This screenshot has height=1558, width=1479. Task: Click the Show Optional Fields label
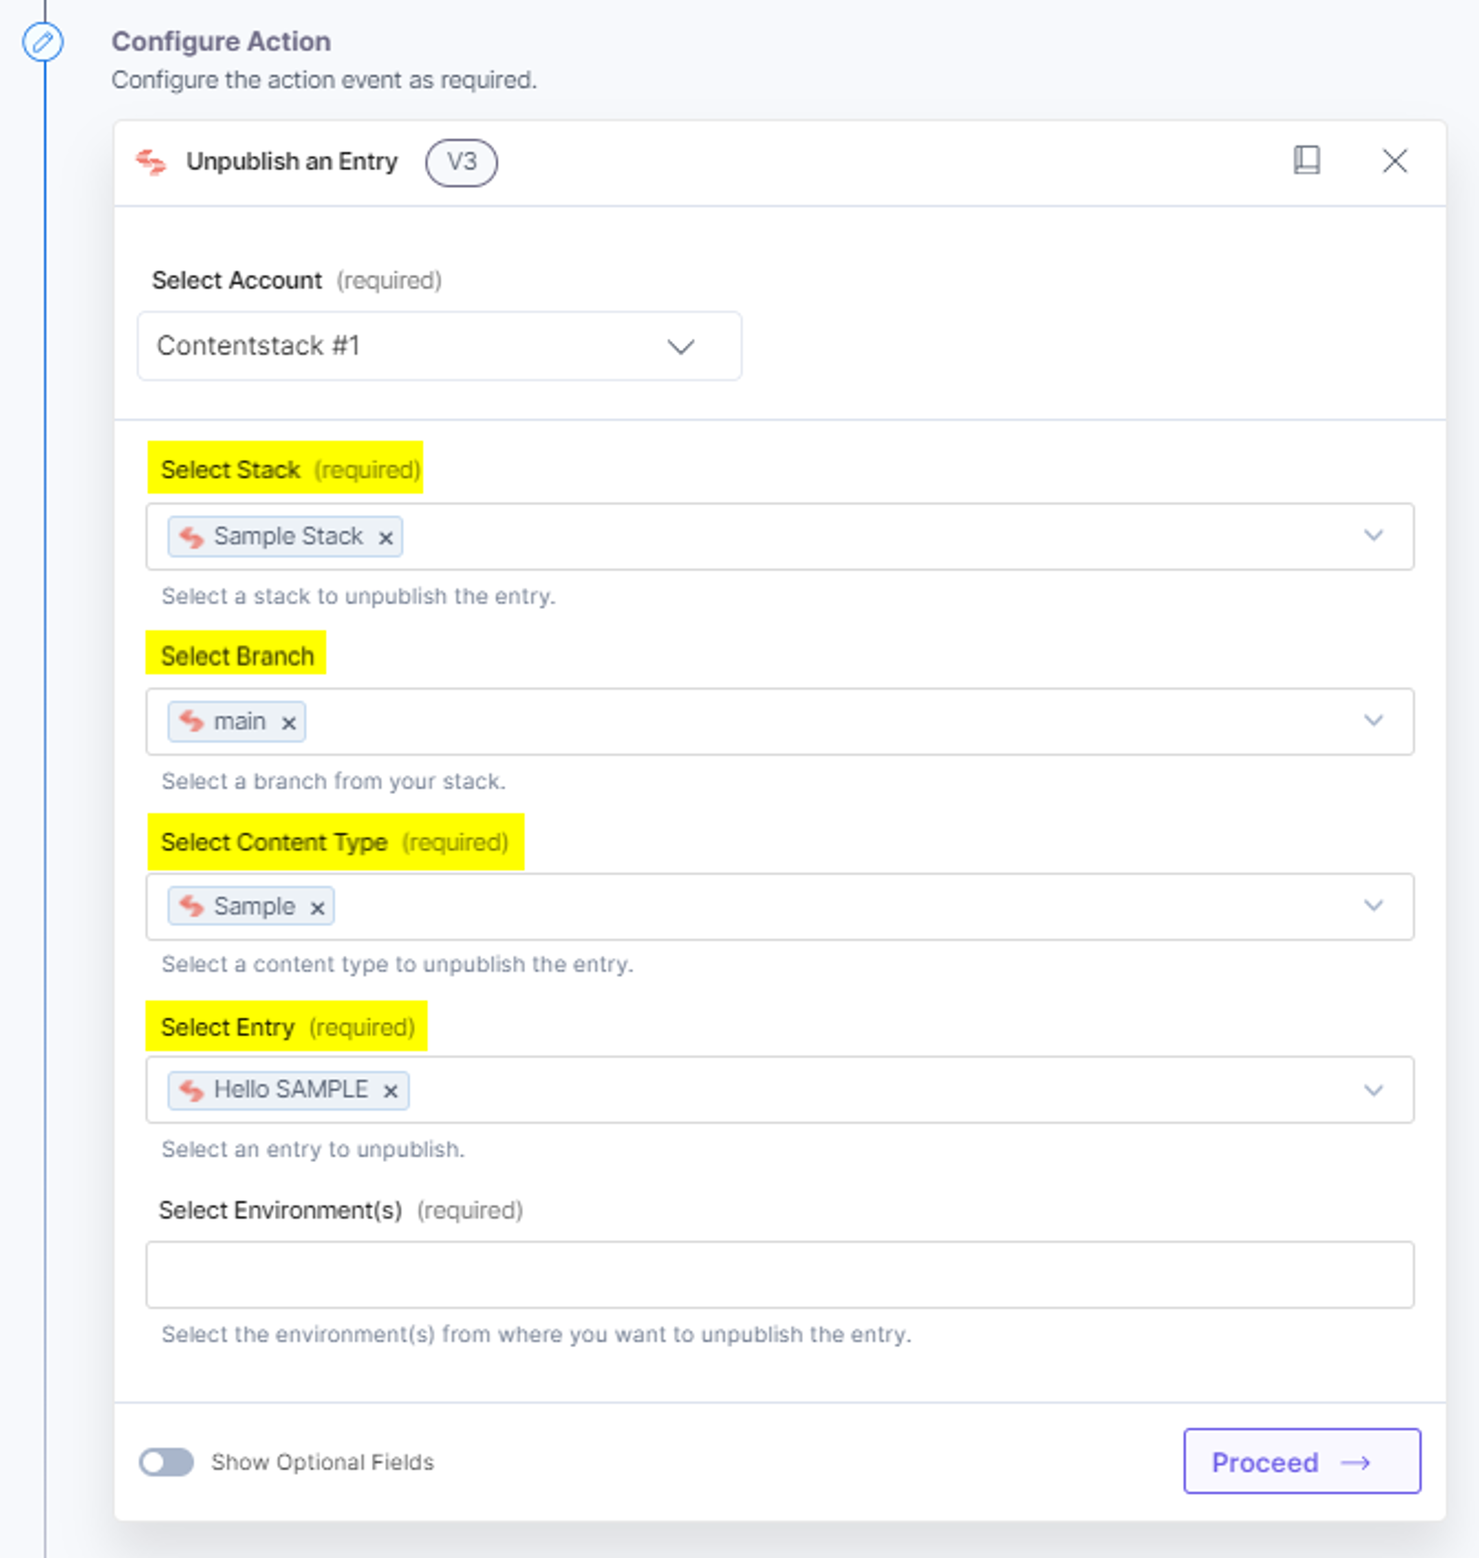322,1462
